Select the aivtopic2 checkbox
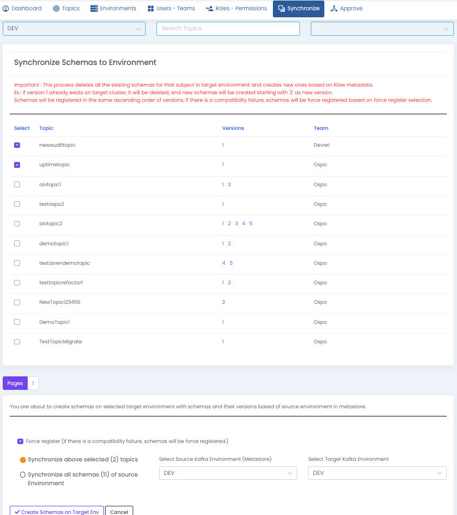Viewport: 457px width, 515px height. (x=17, y=224)
